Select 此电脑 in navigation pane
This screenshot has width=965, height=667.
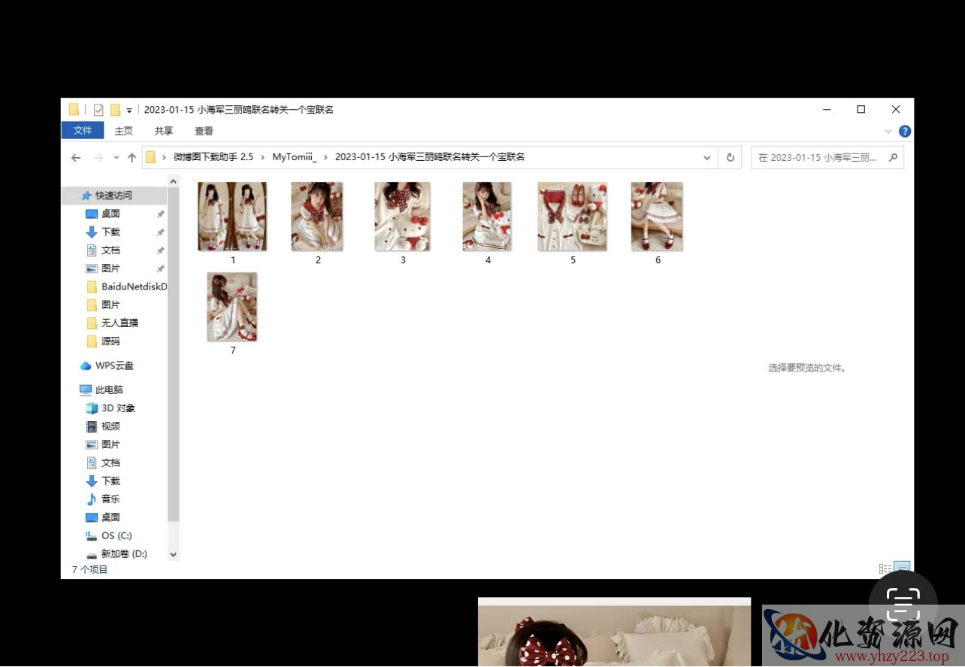[x=109, y=390]
